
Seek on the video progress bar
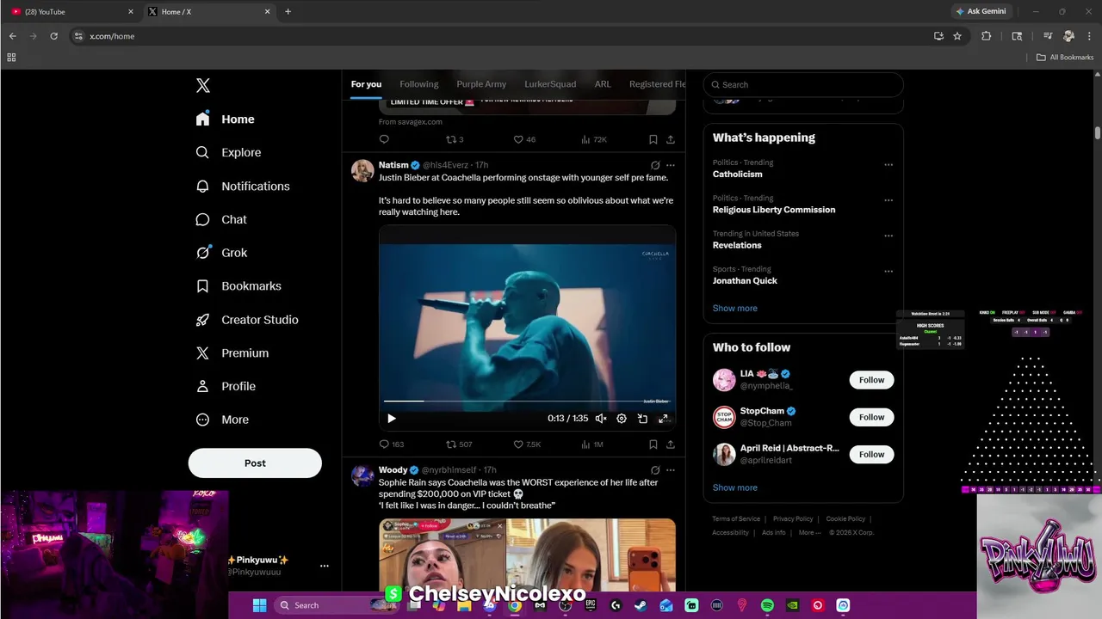tap(527, 401)
